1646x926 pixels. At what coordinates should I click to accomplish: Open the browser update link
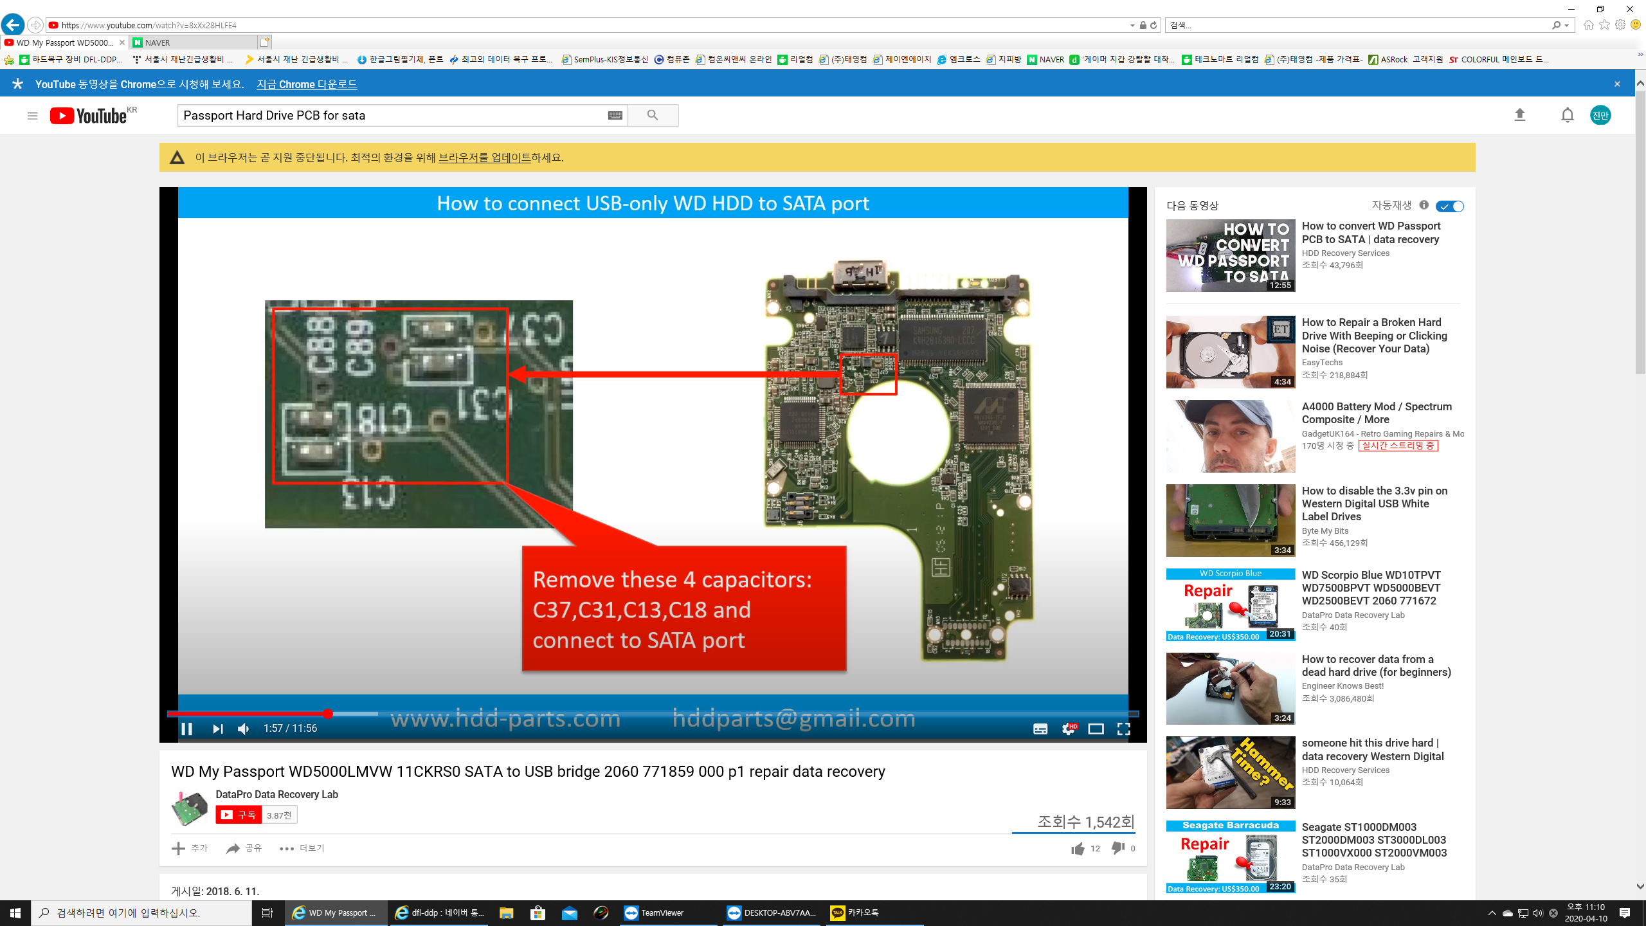[x=484, y=158]
